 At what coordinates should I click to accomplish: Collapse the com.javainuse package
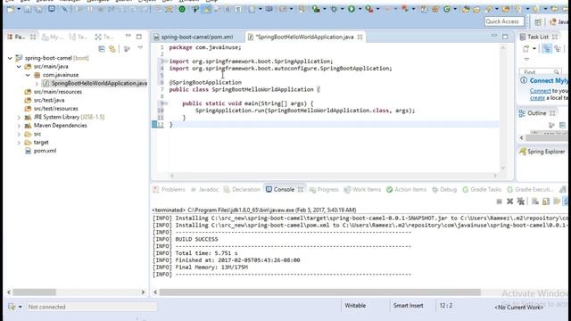tap(28, 75)
